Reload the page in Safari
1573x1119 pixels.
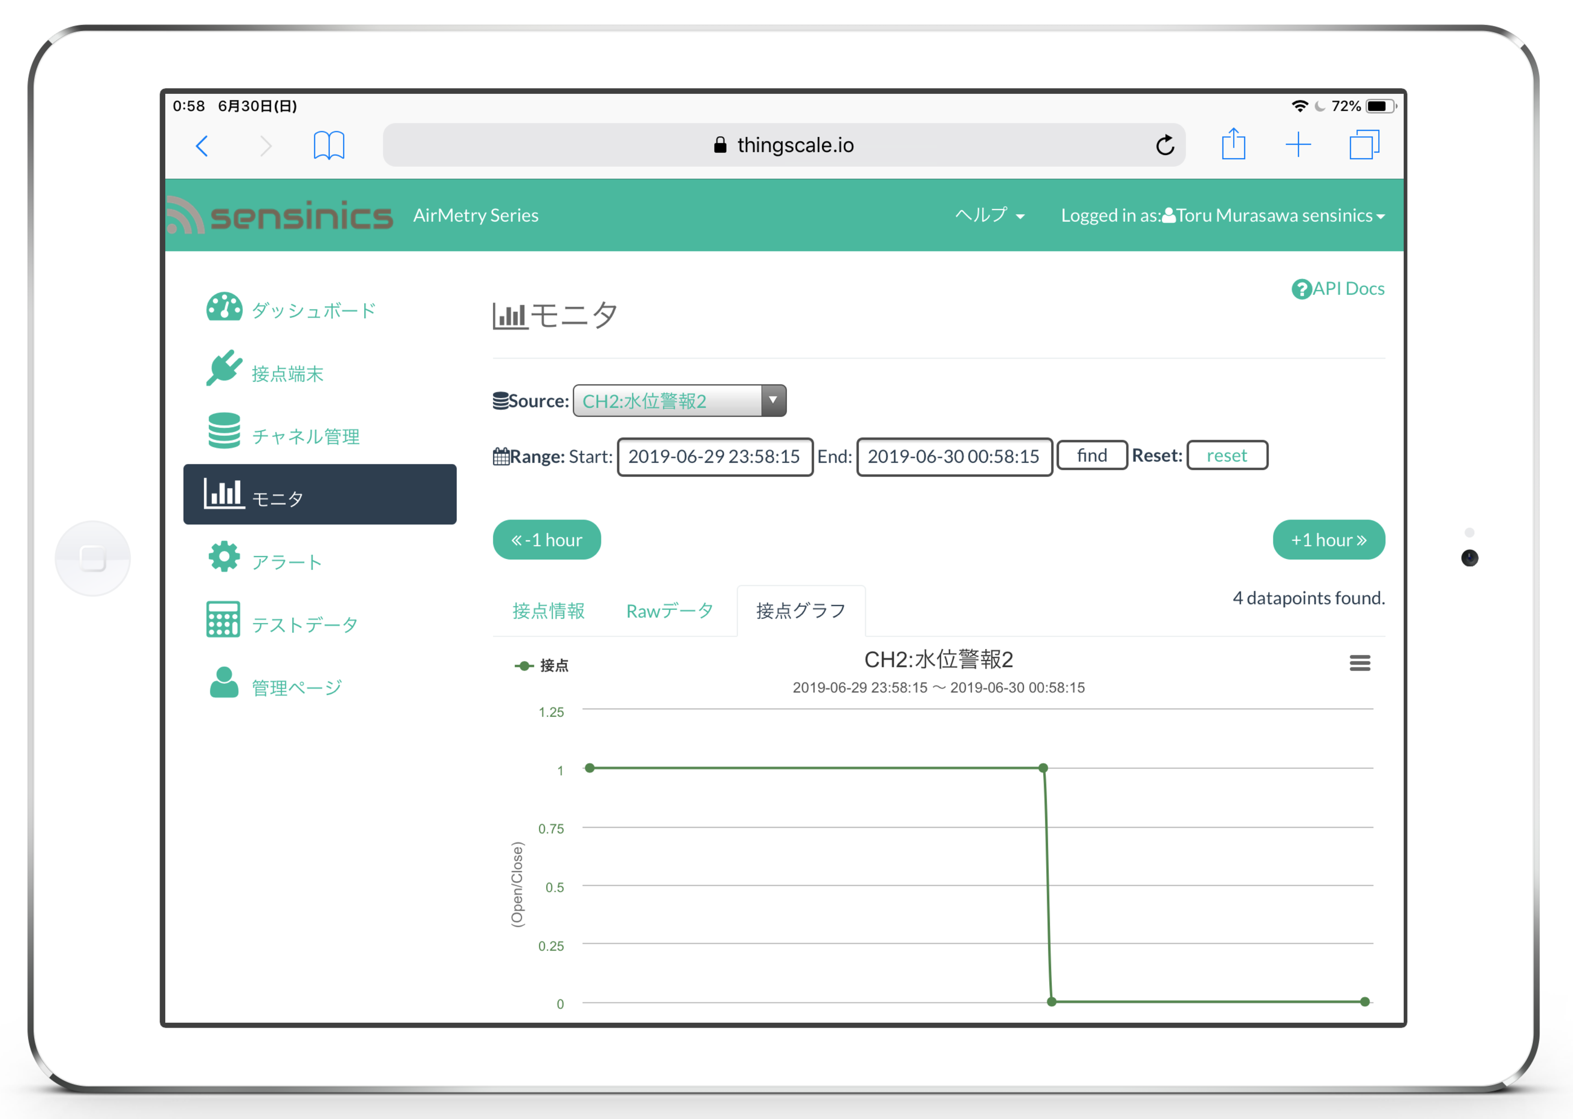(1165, 146)
